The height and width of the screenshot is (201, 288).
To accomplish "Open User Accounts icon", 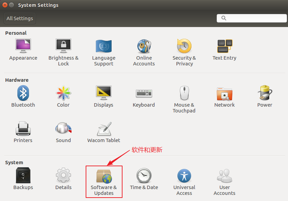I will click(225, 176).
